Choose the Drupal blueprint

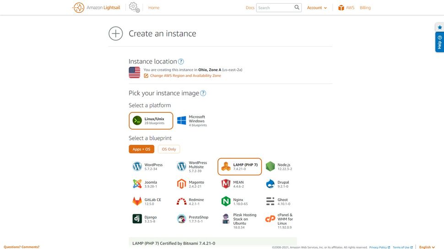pyautogui.click(x=283, y=184)
